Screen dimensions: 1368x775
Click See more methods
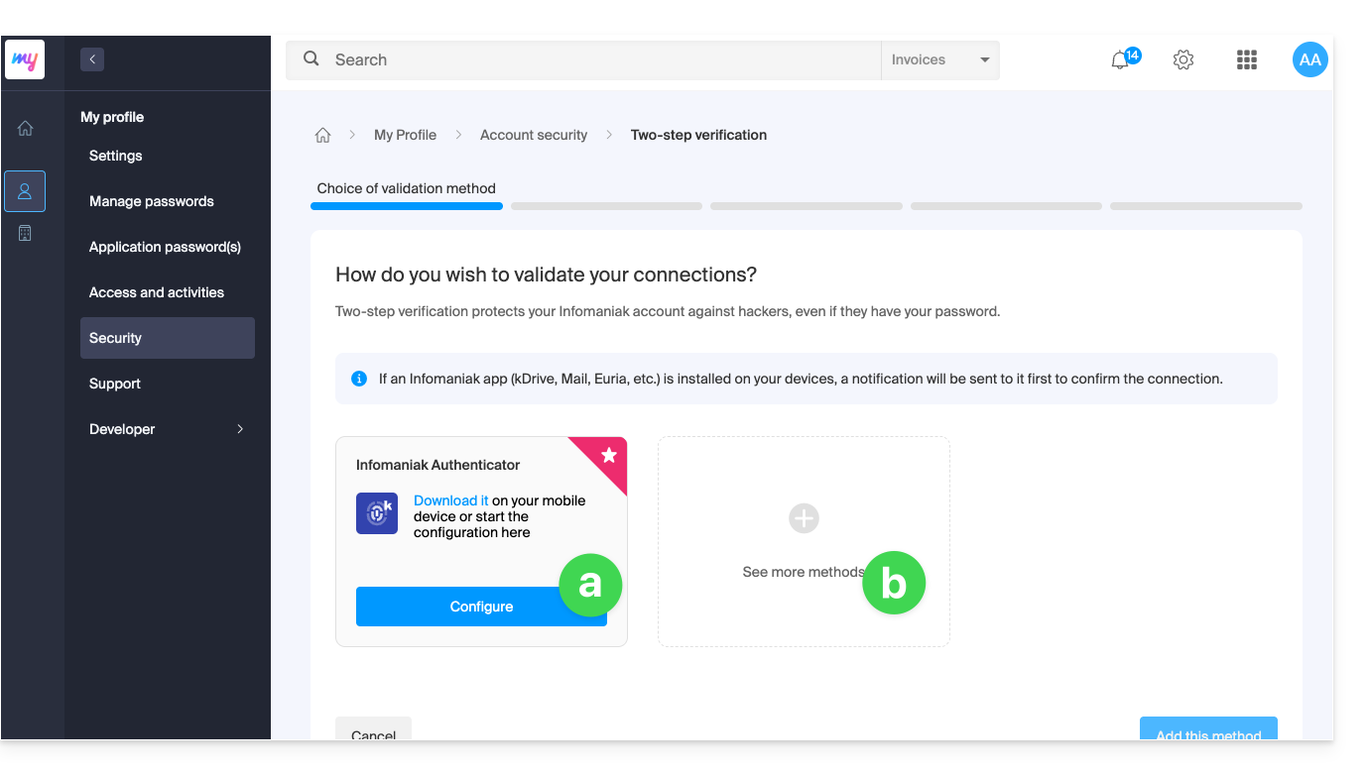[804, 572]
